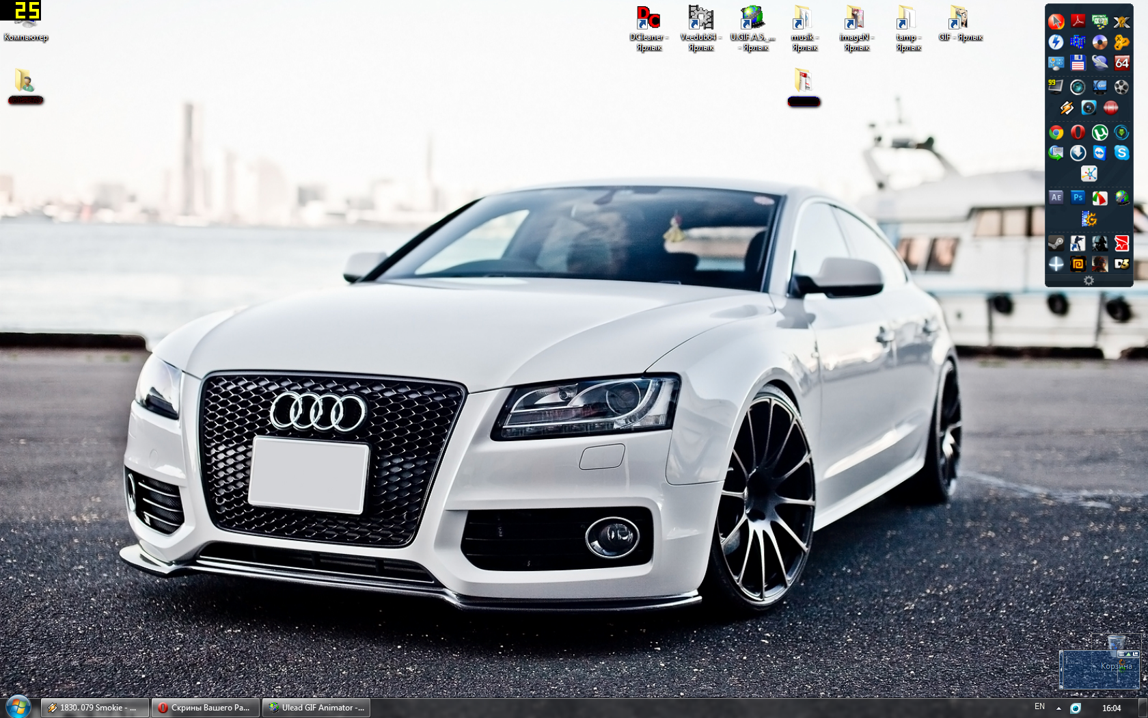Screen dimensions: 1148x718
Task: Launch Mirror's Edge red-white icon in dock
Action: point(1121,243)
